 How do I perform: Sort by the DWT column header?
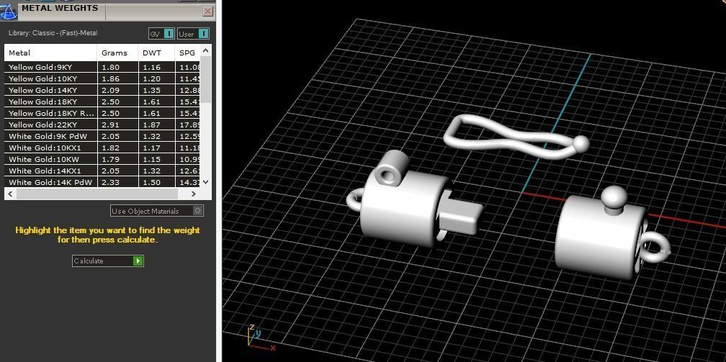click(156, 53)
